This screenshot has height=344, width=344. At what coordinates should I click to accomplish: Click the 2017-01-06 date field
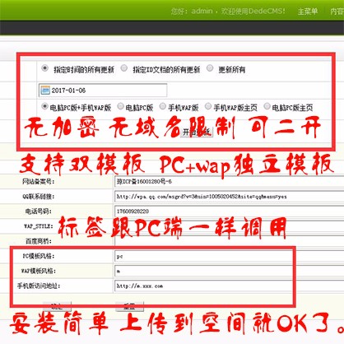pos(103,91)
